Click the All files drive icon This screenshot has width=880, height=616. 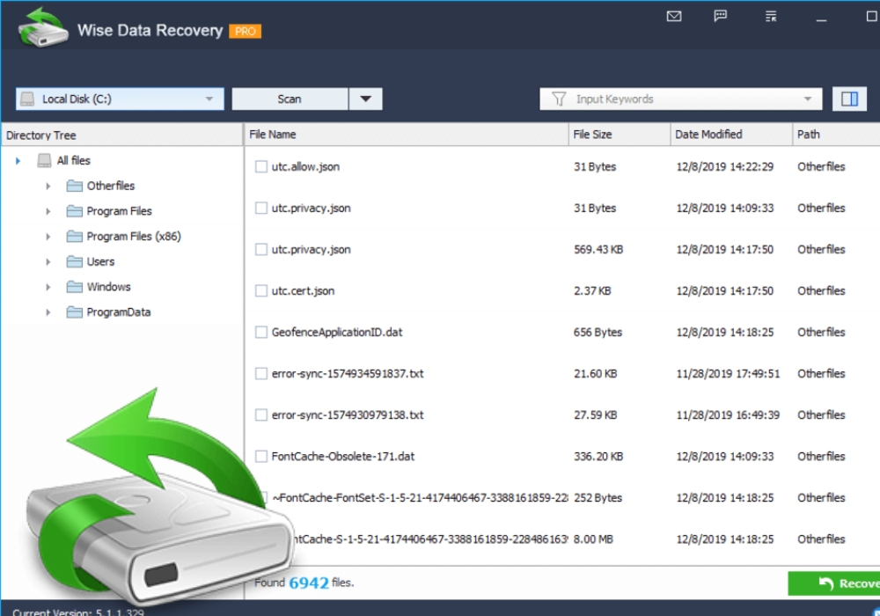[x=44, y=160]
